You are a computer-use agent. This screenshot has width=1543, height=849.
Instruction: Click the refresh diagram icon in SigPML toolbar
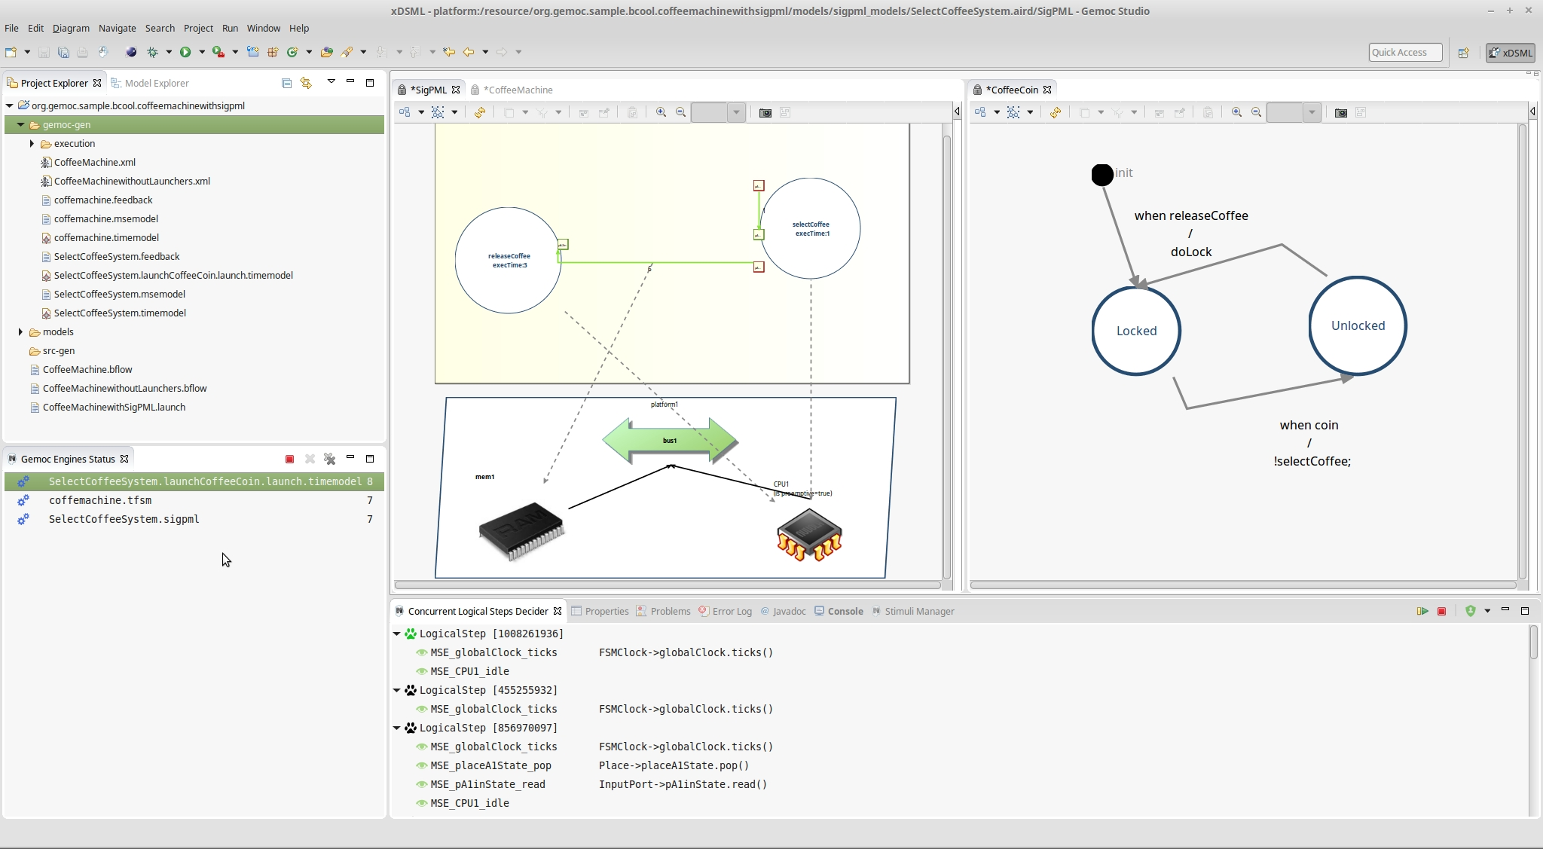point(480,111)
